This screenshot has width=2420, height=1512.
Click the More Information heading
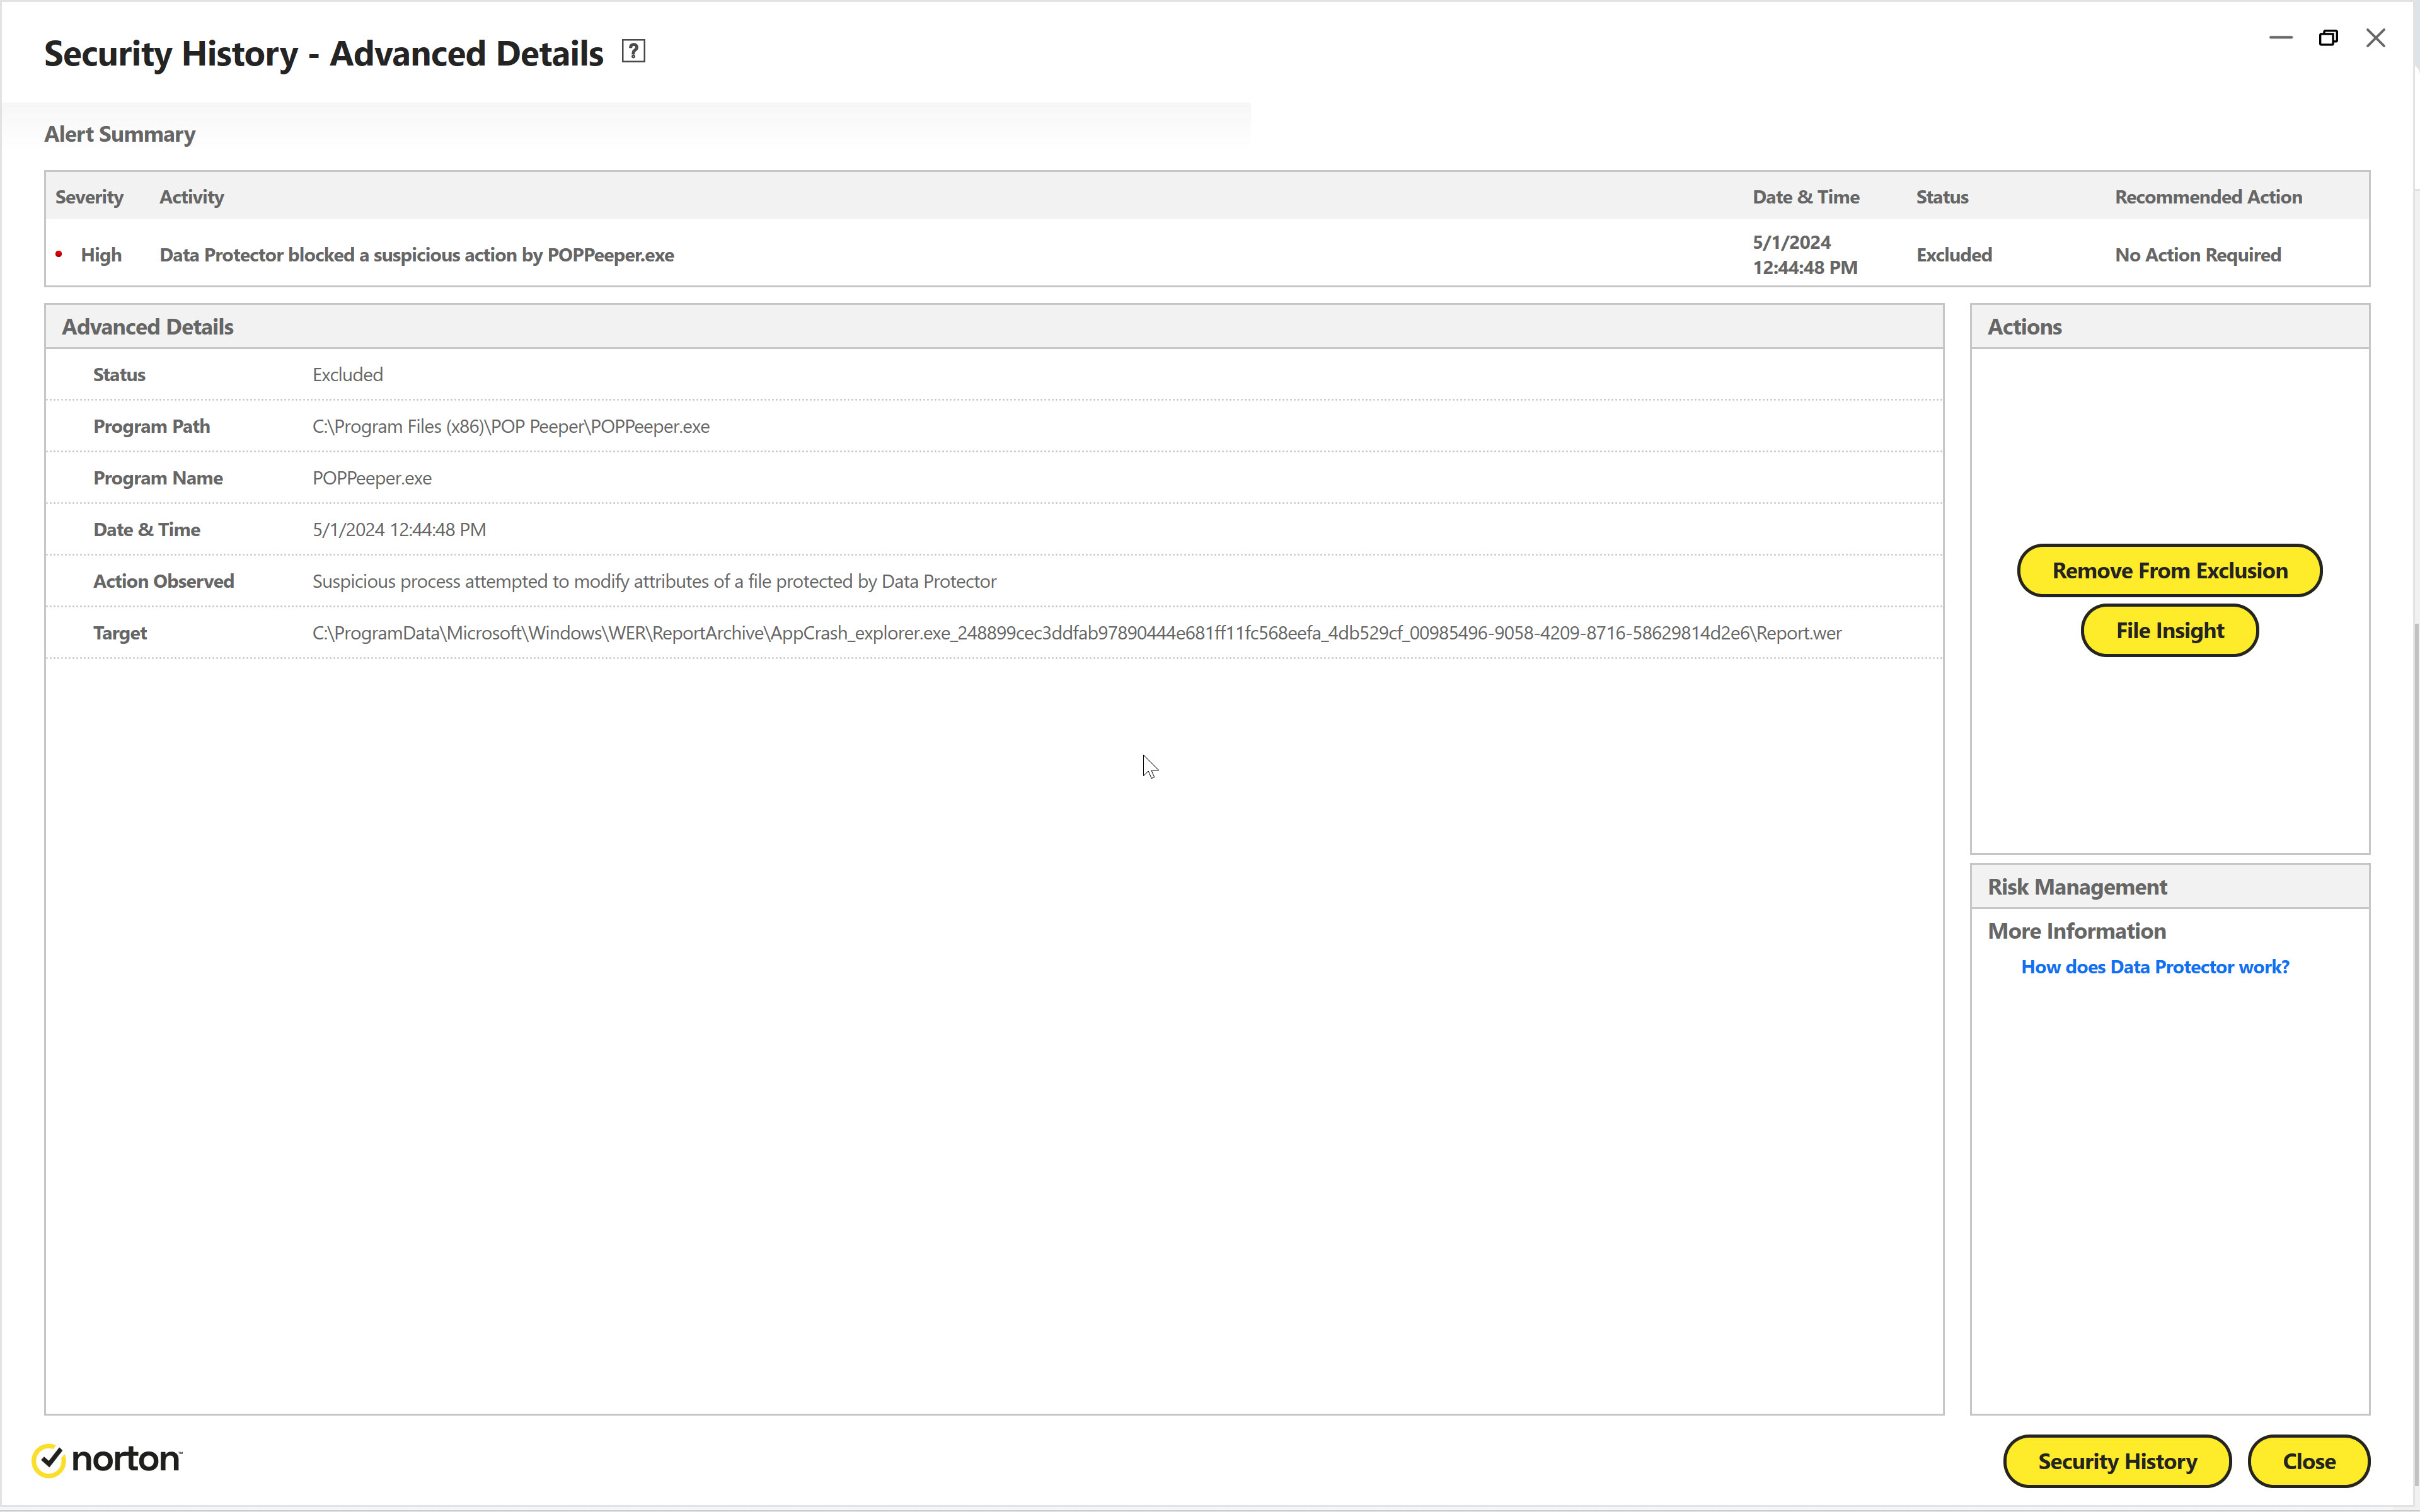(2076, 931)
